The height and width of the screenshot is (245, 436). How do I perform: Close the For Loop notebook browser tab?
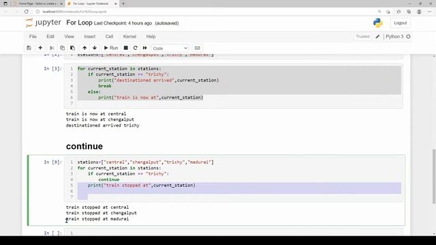pyautogui.click(x=116, y=4)
